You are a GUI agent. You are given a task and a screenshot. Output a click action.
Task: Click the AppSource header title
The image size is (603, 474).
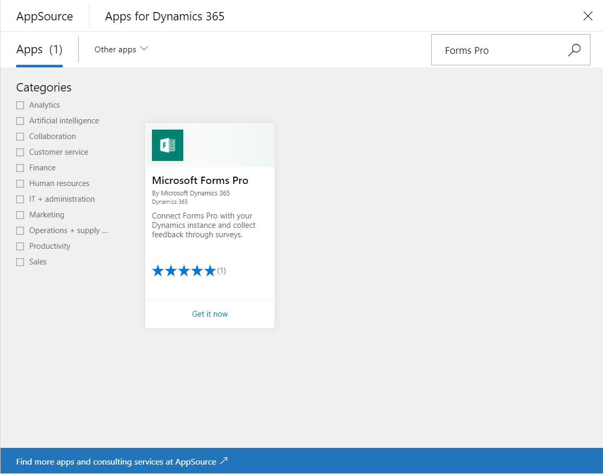pos(44,16)
